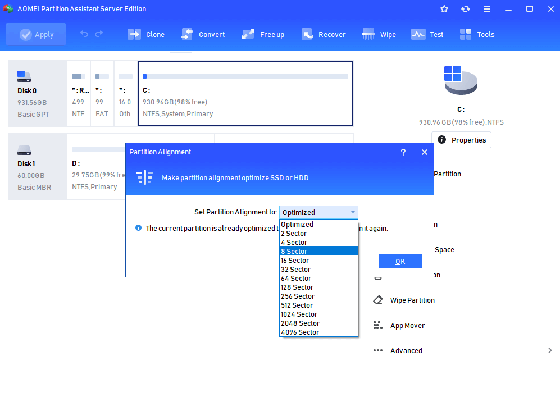Screen dimensions: 560x420
Task: Choose 32 Sector from the alignment list
Action: click(318, 270)
